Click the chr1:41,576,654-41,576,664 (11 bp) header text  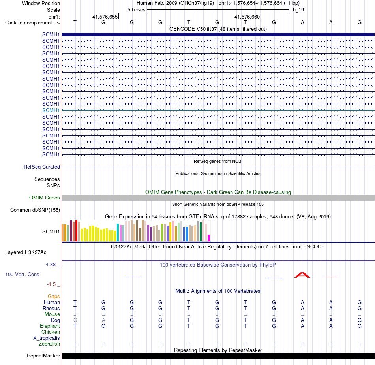point(259,3)
